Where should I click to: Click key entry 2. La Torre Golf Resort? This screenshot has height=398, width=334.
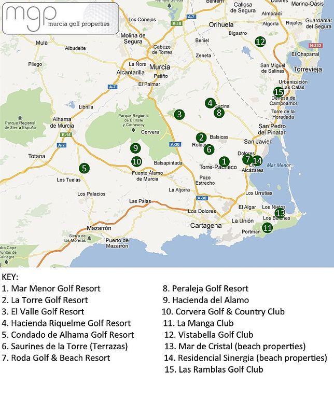coord(45,300)
